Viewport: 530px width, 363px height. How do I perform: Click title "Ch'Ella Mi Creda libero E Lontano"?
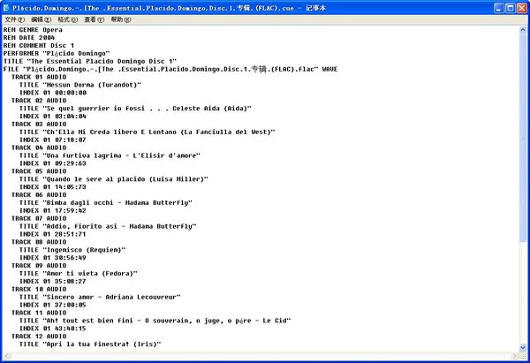point(147,132)
